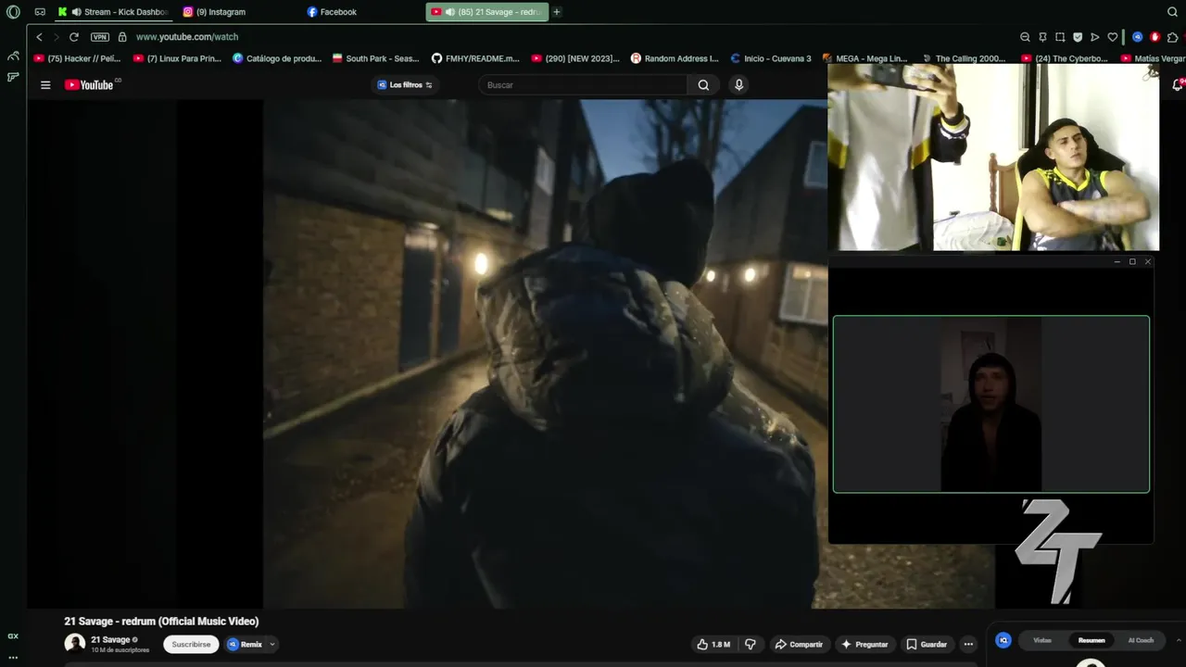Screen dimensions: 1186x667
Task: Switch to the Instagram tab
Action: point(215,12)
